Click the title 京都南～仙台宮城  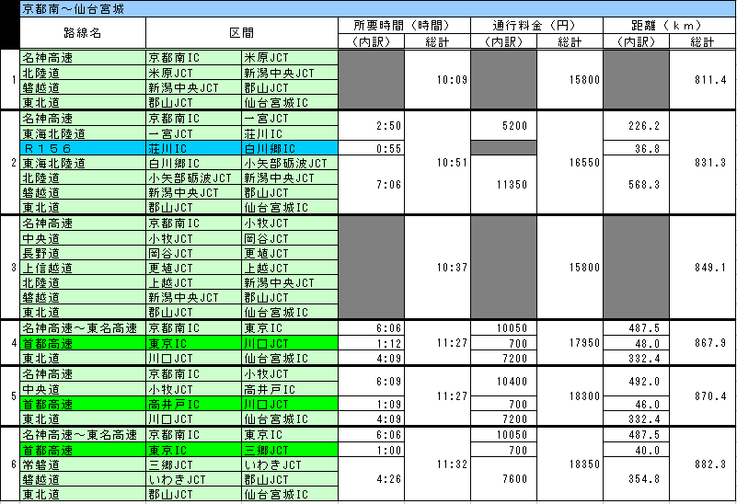(x=73, y=9)
